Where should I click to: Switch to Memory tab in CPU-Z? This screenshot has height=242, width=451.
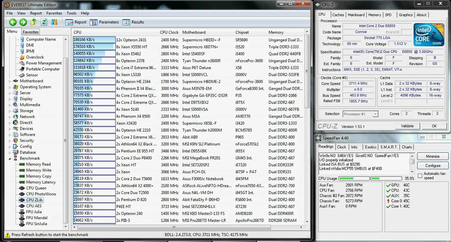click(x=375, y=15)
